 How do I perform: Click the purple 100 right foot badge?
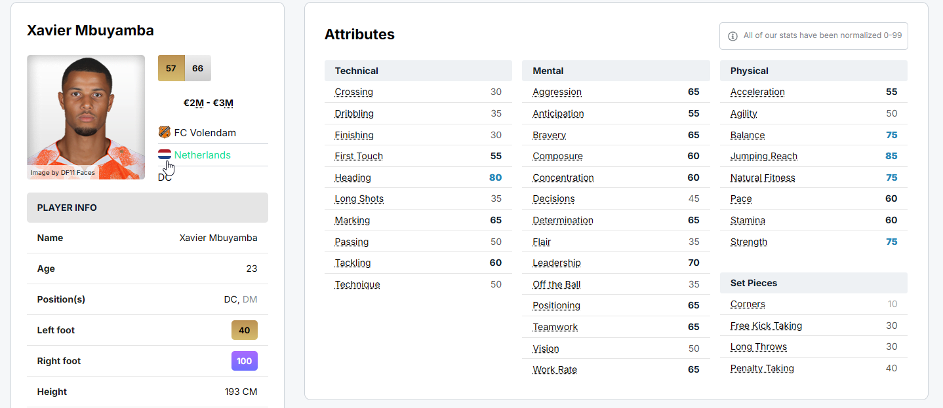pos(244,361)
